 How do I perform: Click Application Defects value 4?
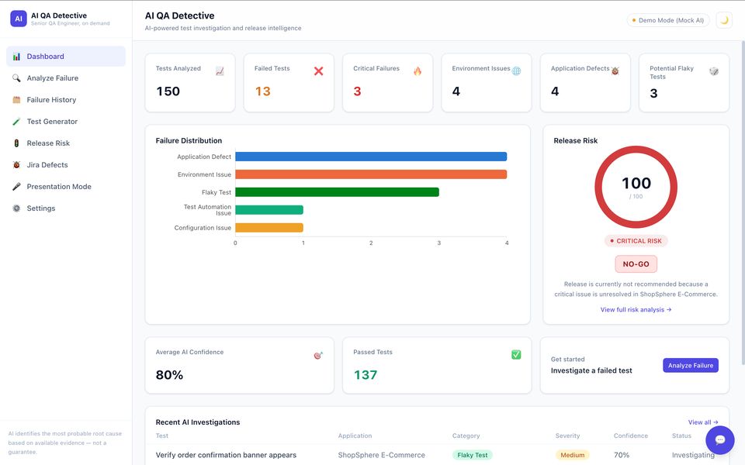tap(555, 91)
